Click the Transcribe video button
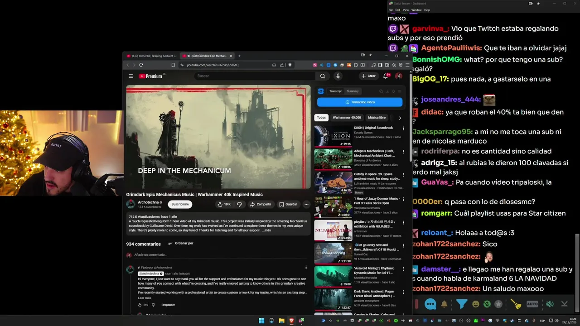This screenshot has width=580, height=326. click(360, 102)
